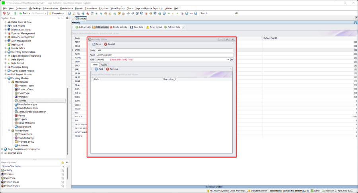Viewport: 358px width, 193px height.
Task: Click the red Cancel icon in Activity Editor
Action: (x=106, y=44)
